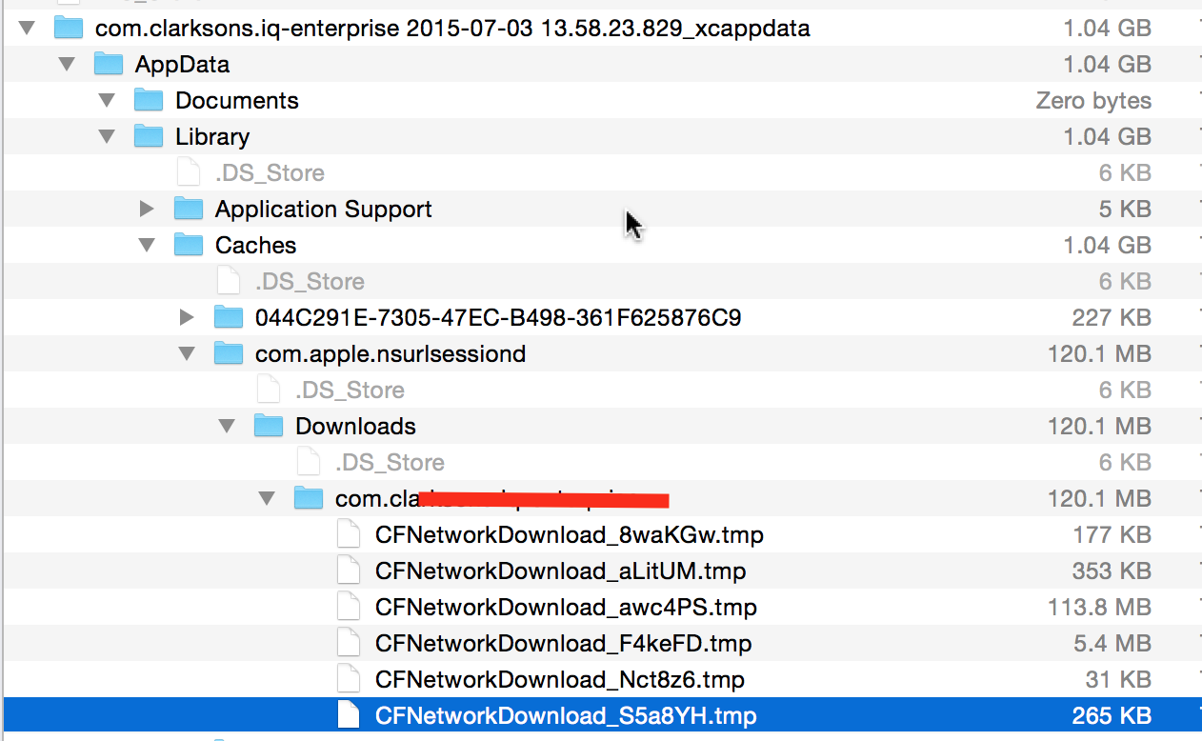Screen dimensions: 1202x741
Task: Click the CFNetworkDownload_aLitUM.tmp file icon
Action: click(350, 571)
